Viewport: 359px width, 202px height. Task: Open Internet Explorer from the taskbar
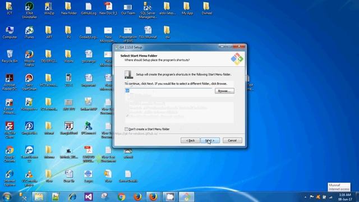72,197
